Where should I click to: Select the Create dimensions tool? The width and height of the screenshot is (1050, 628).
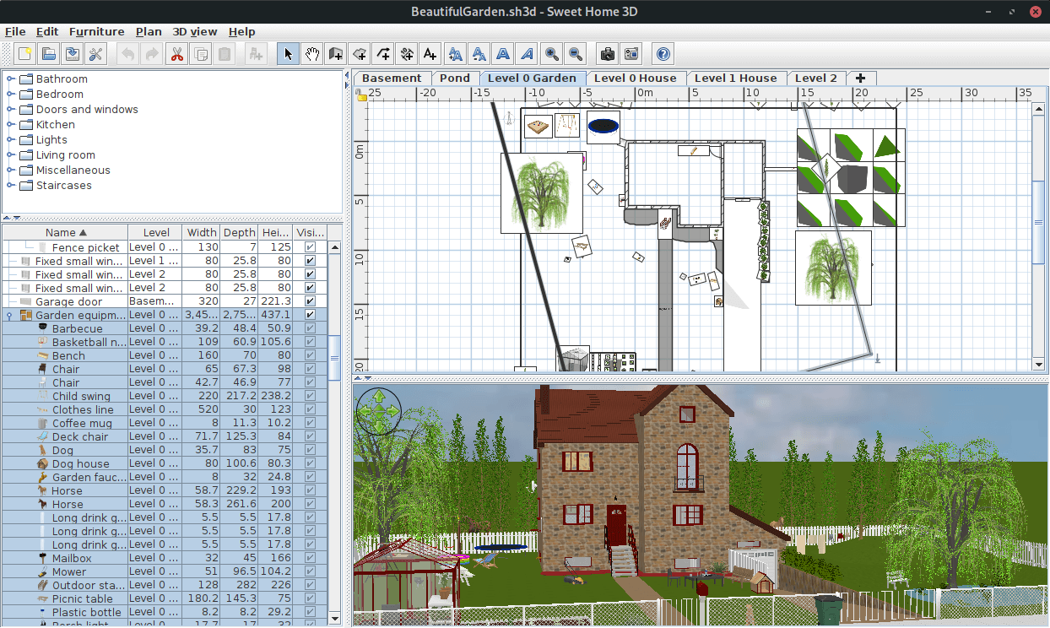407,54
